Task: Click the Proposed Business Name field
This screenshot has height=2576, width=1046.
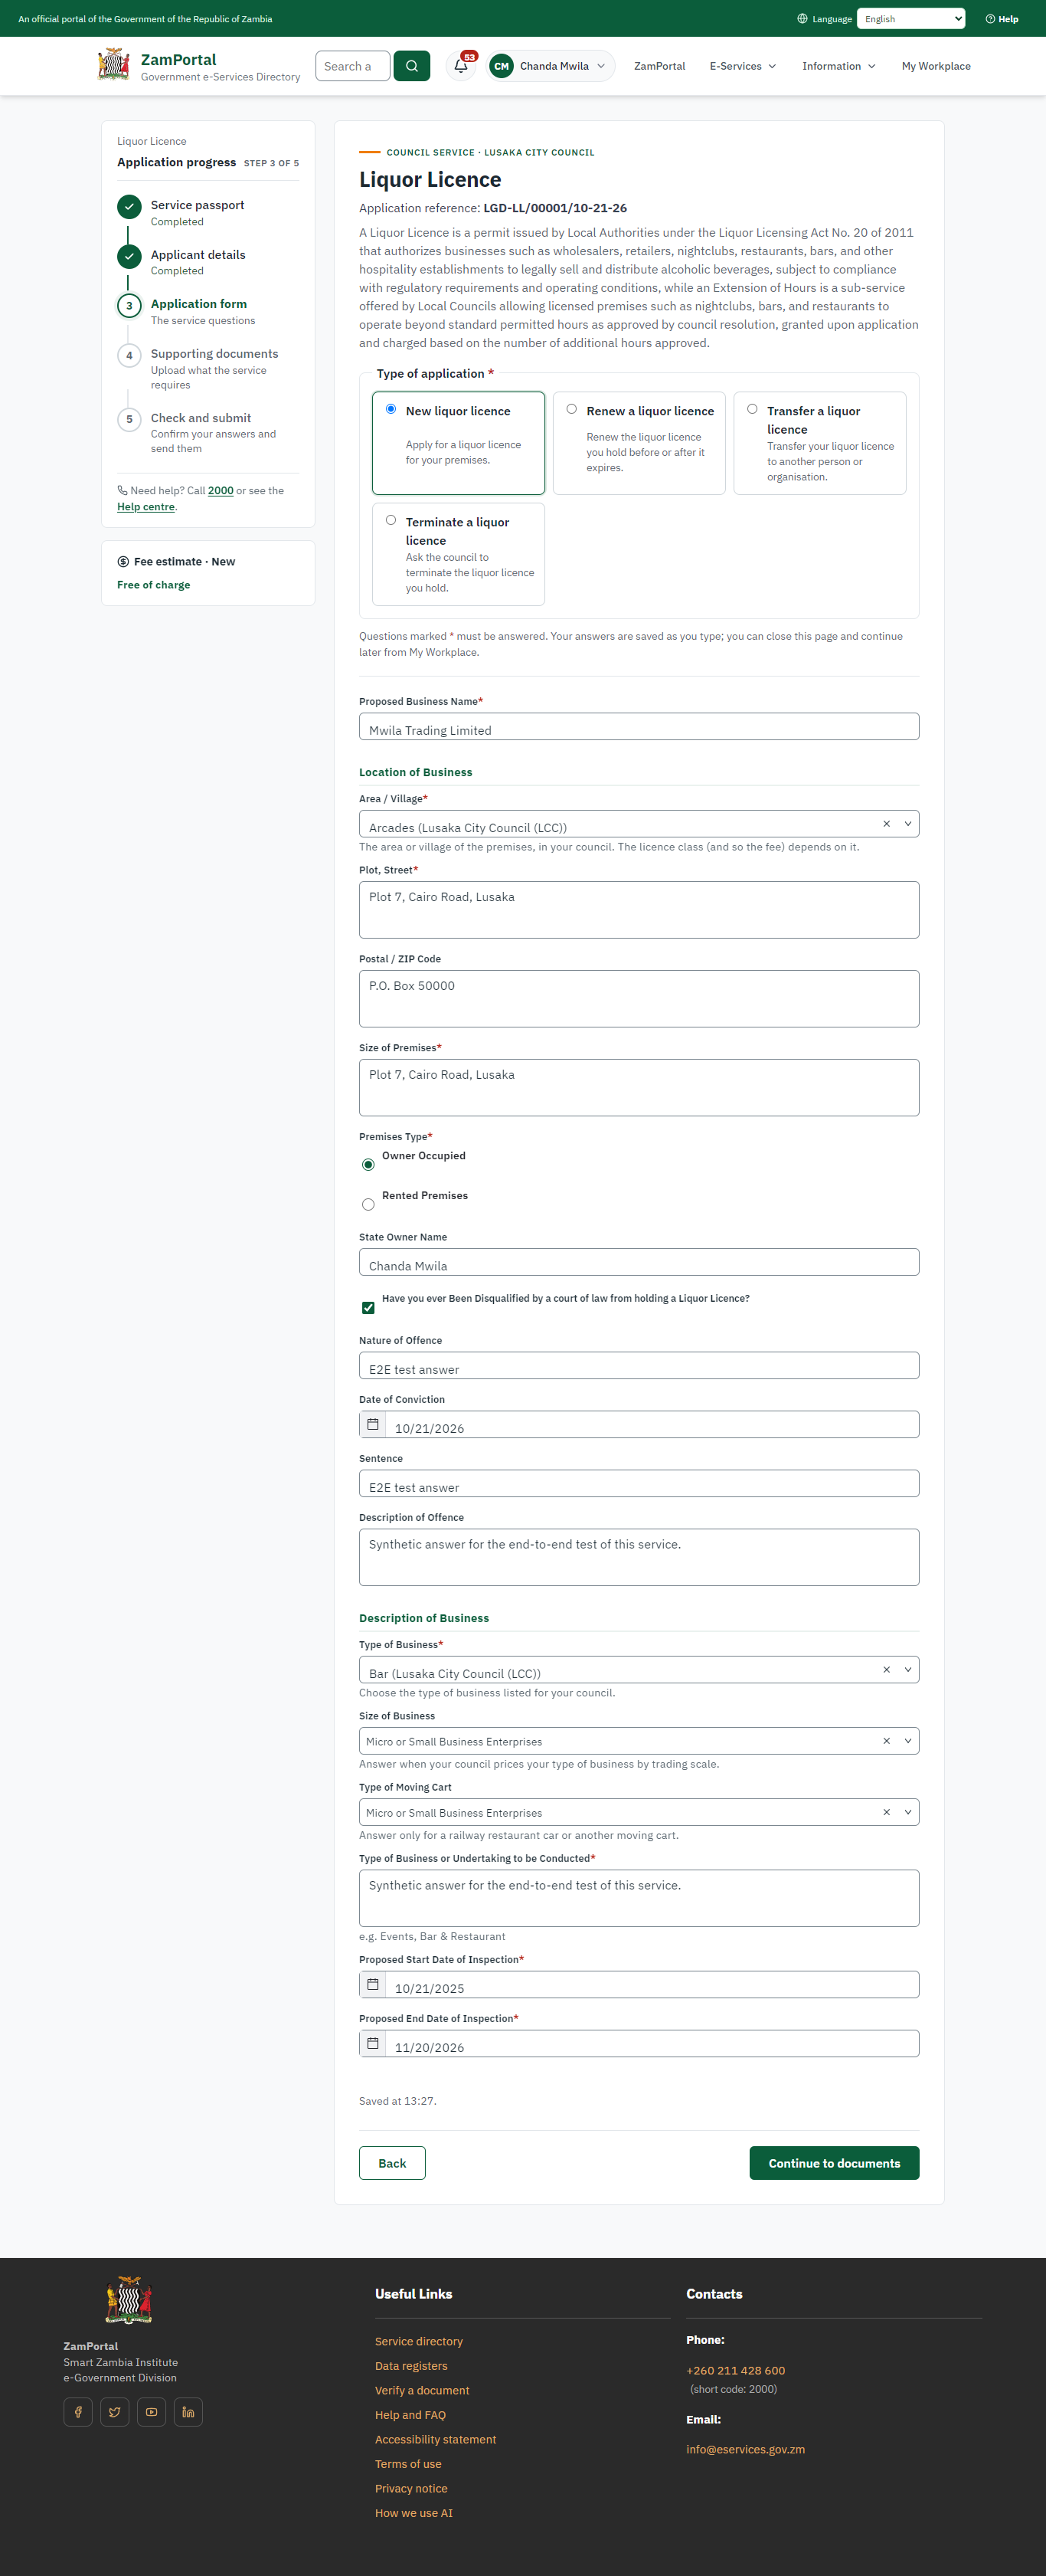Action: tap(639, 727)
